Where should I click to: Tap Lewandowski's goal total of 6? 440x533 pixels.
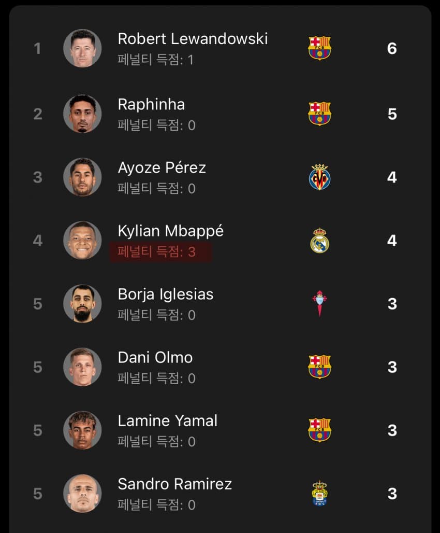tap(392, 48)
